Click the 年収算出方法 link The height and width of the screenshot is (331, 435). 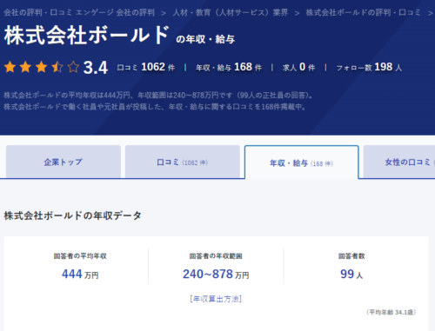216,299
